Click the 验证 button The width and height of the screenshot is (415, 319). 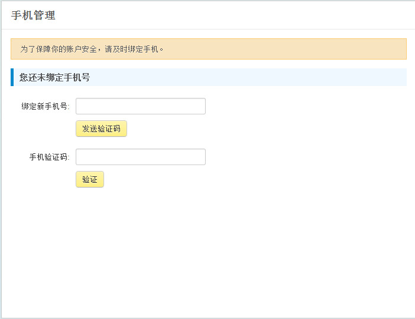(x=90, y=179)
